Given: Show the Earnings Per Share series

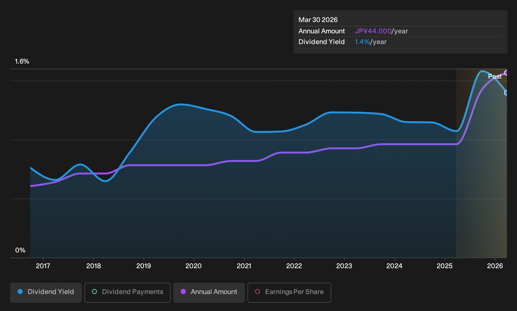Looking at the screenshot, I should coord(289,292).
